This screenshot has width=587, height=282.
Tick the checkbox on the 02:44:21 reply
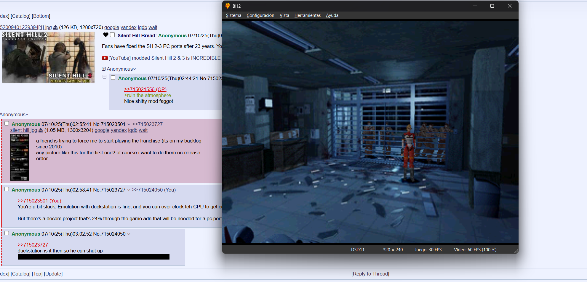[x=113, y=78]
